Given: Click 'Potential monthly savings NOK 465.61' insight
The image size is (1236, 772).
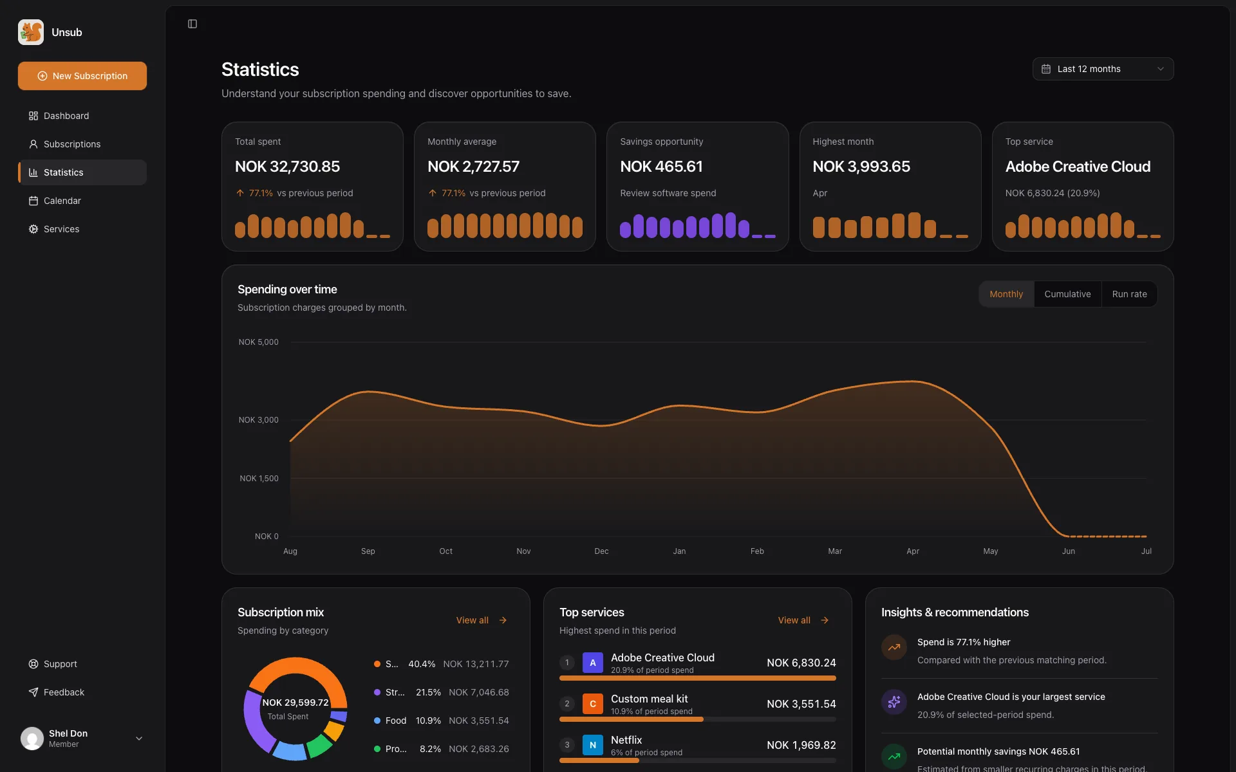Looking at the screenshot, I should pos(998,751).
